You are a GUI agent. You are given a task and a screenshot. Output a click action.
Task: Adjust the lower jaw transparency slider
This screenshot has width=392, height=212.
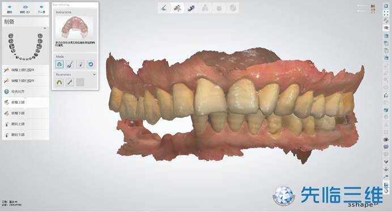pos(363,11)
